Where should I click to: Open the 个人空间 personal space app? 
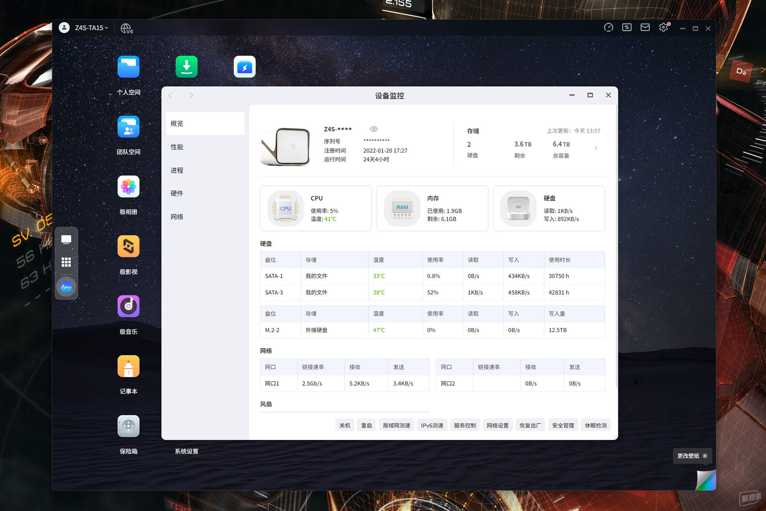(128, 67)
